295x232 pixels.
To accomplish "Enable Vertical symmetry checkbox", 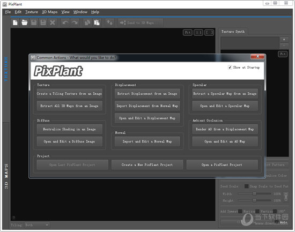I will click(257, 211).
